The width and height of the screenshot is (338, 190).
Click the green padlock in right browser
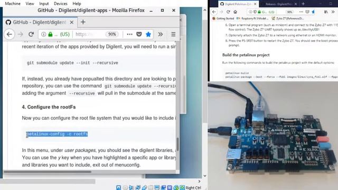(259, 12)
